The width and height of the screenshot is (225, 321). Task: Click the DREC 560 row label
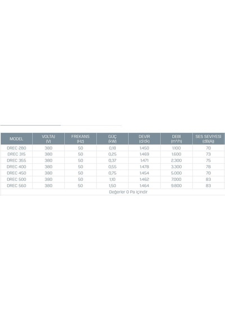click(16, 186)
